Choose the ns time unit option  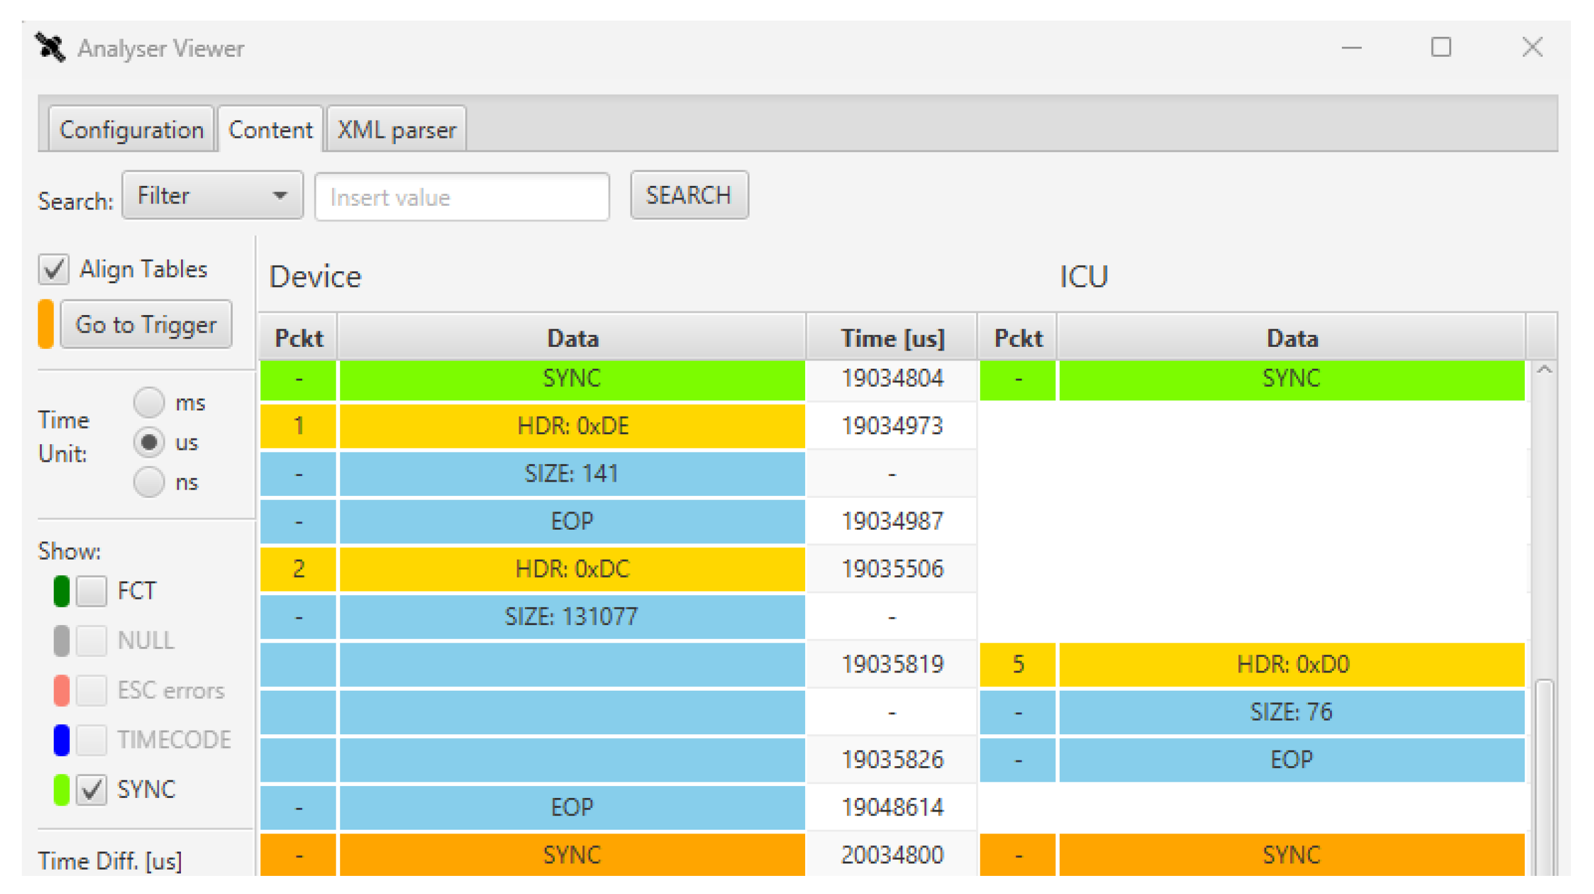(149, 482)
